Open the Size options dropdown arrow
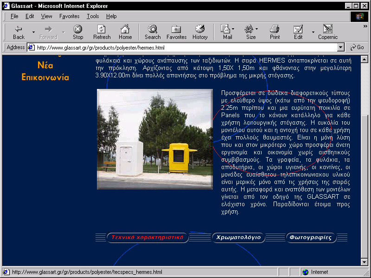371x278 pixels. click(257, 29)
